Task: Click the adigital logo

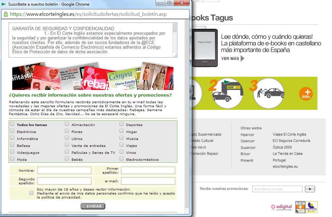Action: [x=281, y=207]
